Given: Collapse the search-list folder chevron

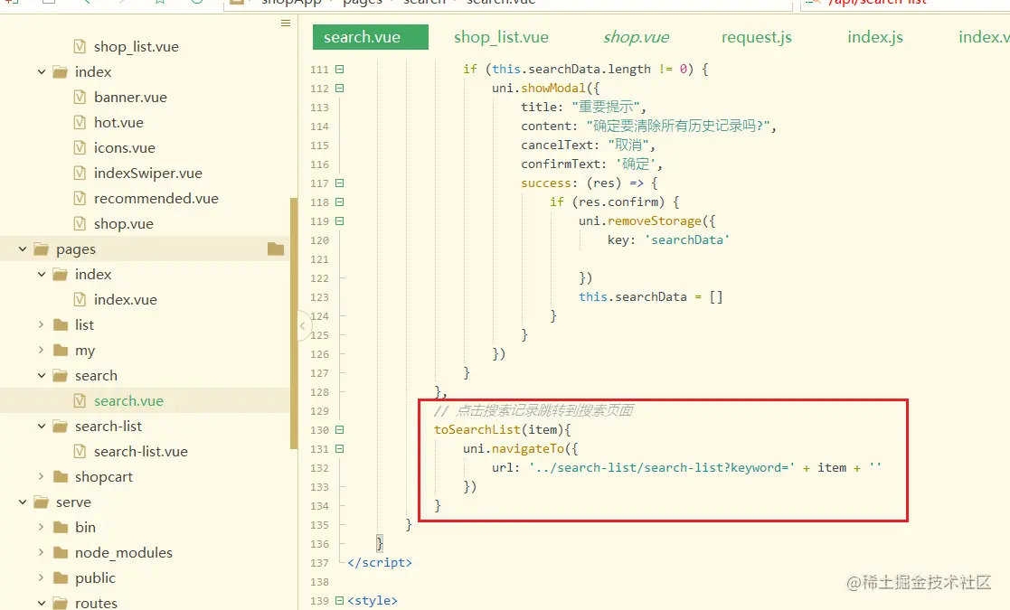Looking at the screenshot, I should (x=42, y=426).
